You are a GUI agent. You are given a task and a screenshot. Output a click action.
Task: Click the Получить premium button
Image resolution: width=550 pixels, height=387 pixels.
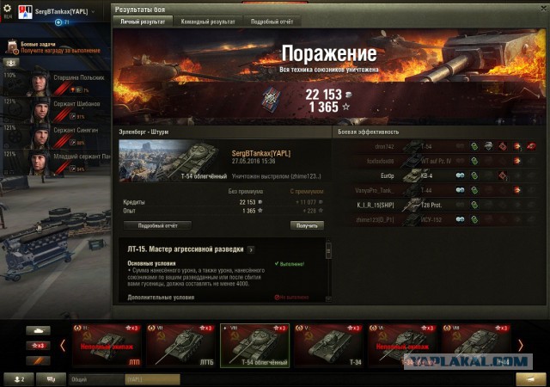(307, 225)
